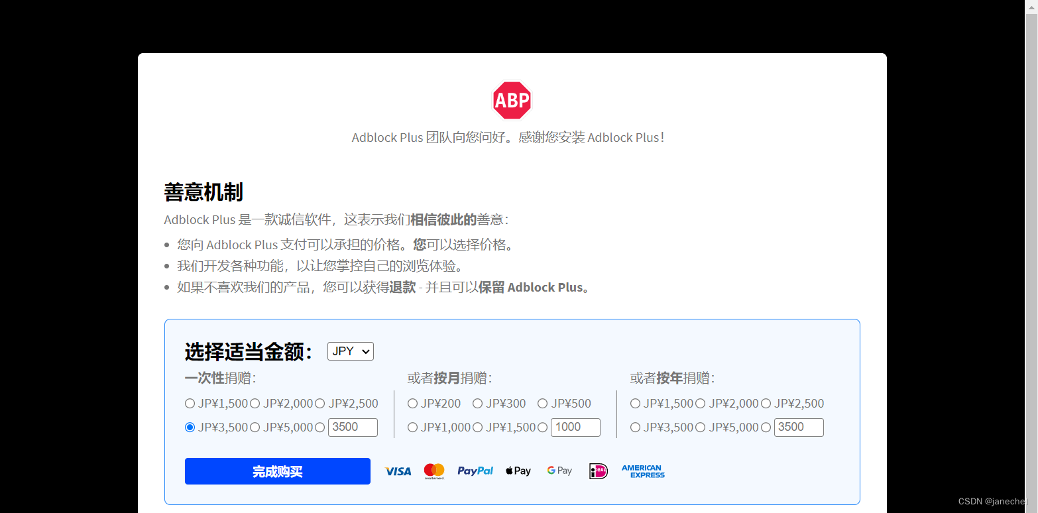Click the bullet about 掌控自己的浏览体验
The image size is (1038, 513).
click(x=320, y=266)
